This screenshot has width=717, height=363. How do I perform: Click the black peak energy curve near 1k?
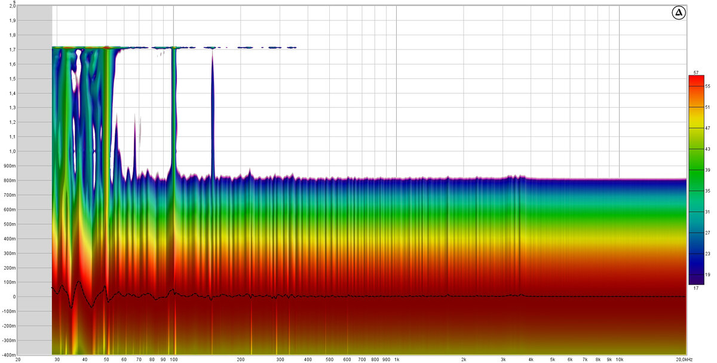(396, 296)
